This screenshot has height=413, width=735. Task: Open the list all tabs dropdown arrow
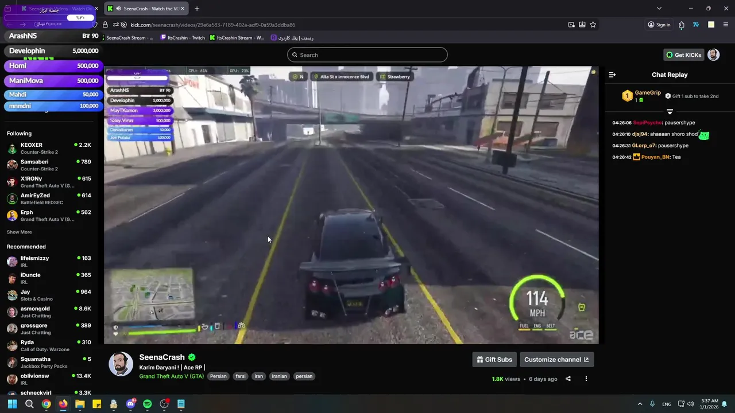659,9
